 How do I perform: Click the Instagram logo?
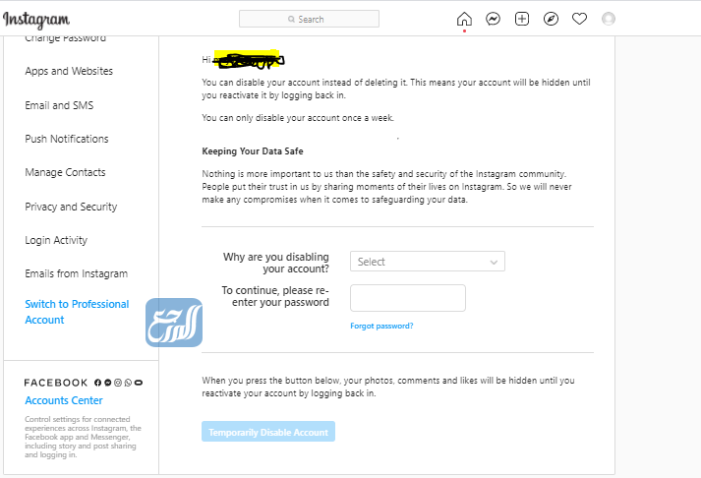tap(36, 19)
